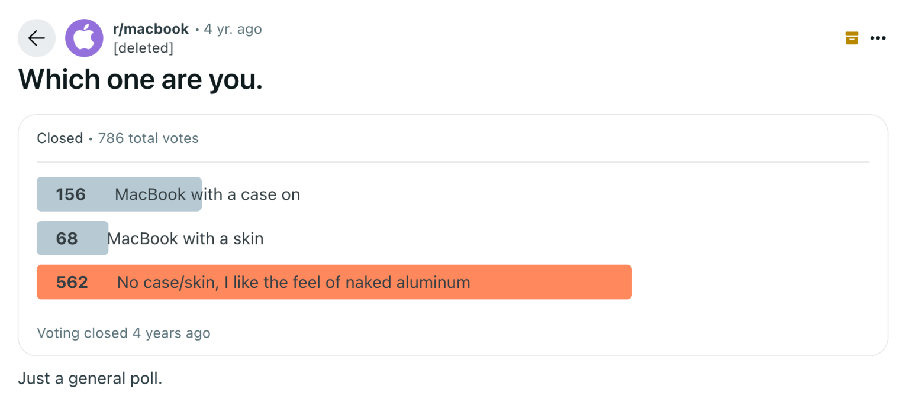The image size is (909, 402).
Task: Click the [deleted] author name
Action: pyautogui.click(x=143, y=48)
